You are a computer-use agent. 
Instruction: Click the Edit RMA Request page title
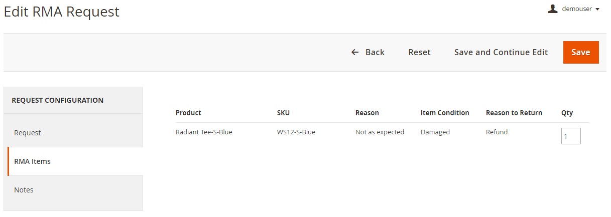pyautogui.click(x=62, y=12)
